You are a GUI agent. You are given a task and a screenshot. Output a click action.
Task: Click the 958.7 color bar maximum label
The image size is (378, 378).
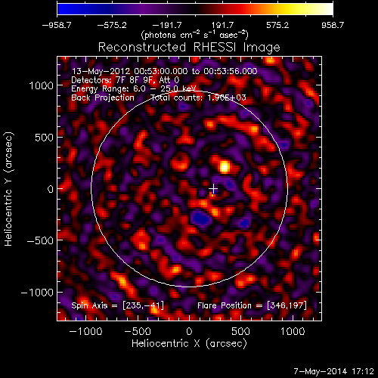333,25
